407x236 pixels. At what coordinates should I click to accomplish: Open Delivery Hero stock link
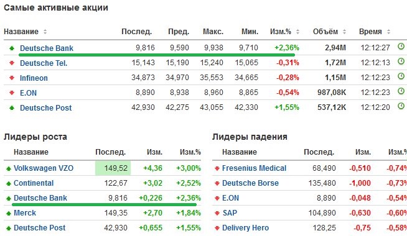pos(245,228)
